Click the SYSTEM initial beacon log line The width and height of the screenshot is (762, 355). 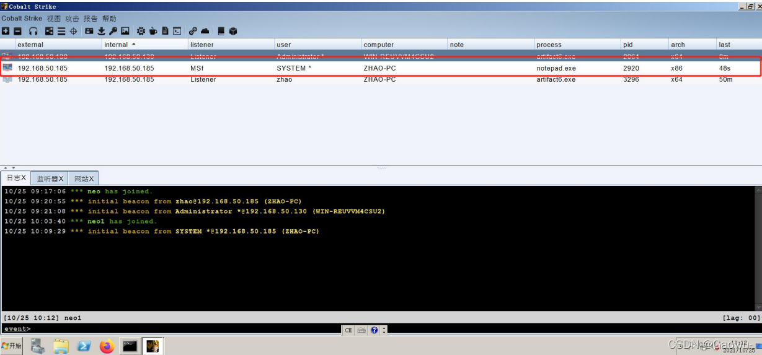coord(161,231)
